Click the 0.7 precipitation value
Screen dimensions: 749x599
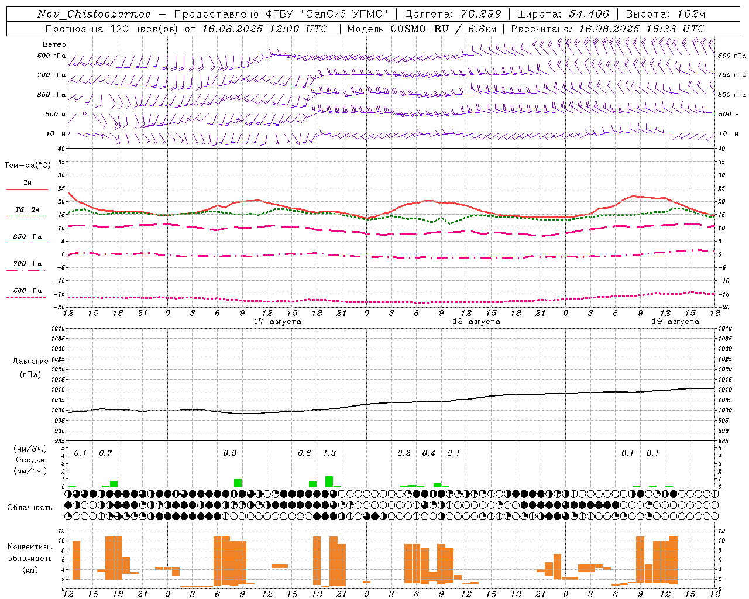(x=105, y=453)
